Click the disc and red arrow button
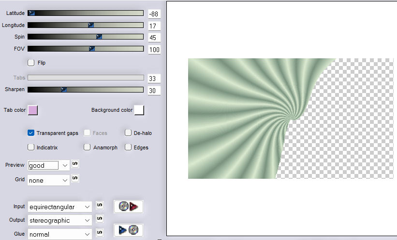The width and height of the screenshot is (397, 240). 128,207
